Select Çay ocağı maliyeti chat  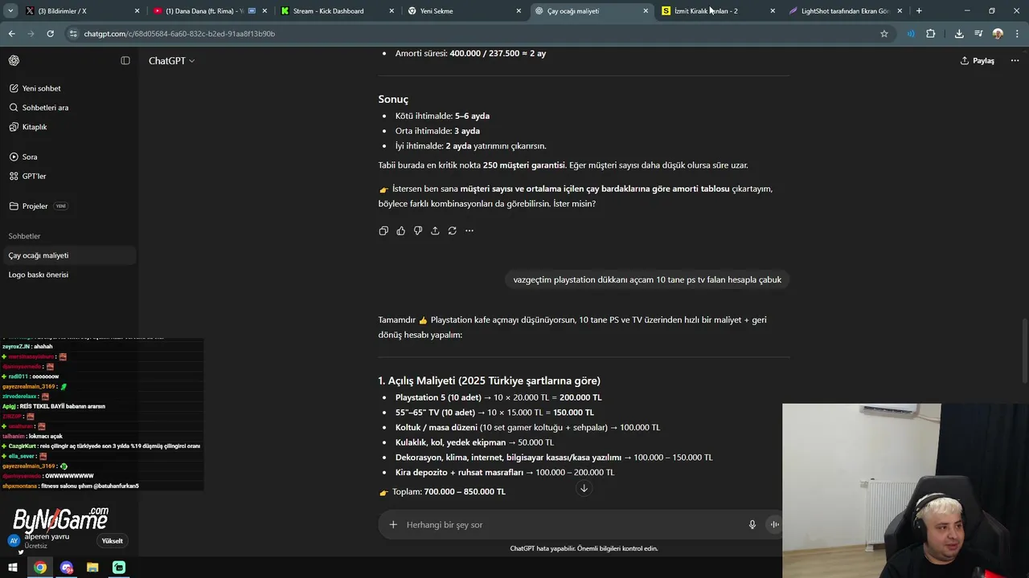tap(68, 255)
